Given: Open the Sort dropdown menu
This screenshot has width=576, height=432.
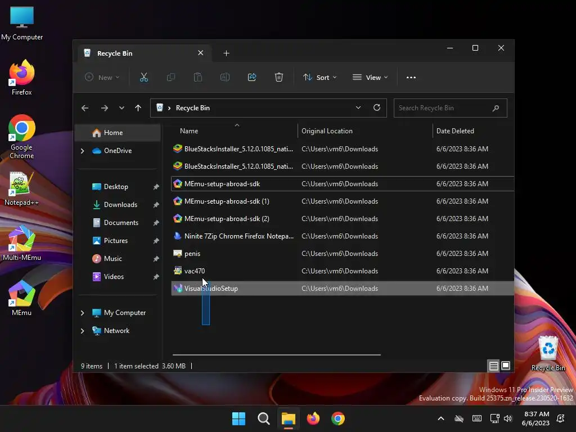Looking at the screenshot, I should (x=319, y=78).
